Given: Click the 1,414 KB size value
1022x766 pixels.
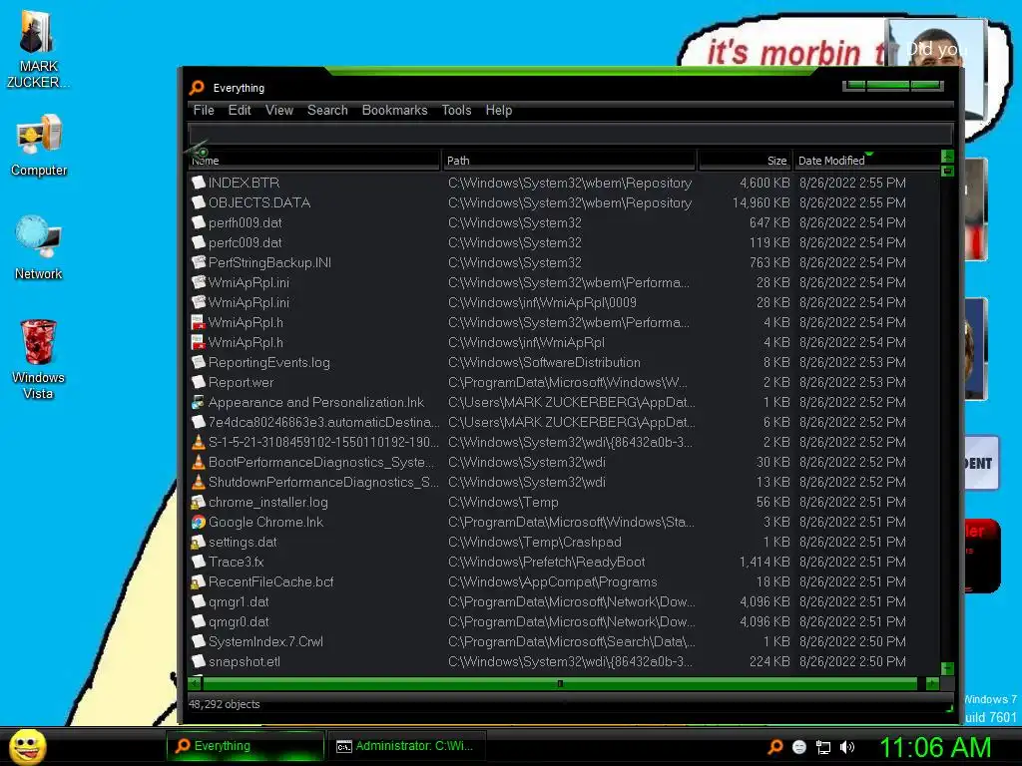Looking at the screenshot, I should point(764,563).
